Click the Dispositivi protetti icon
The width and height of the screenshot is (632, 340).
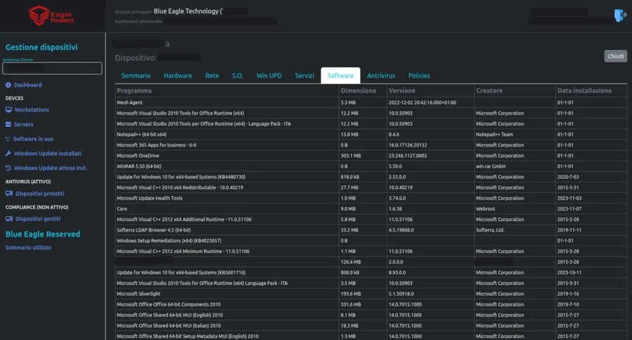tap(9, 193)
